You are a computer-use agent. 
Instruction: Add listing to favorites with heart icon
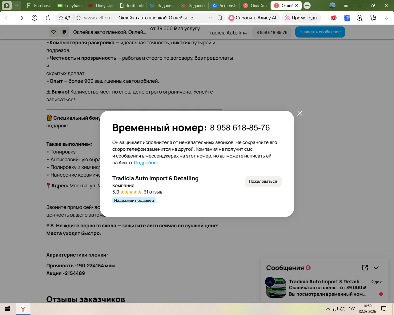[54, 32]
